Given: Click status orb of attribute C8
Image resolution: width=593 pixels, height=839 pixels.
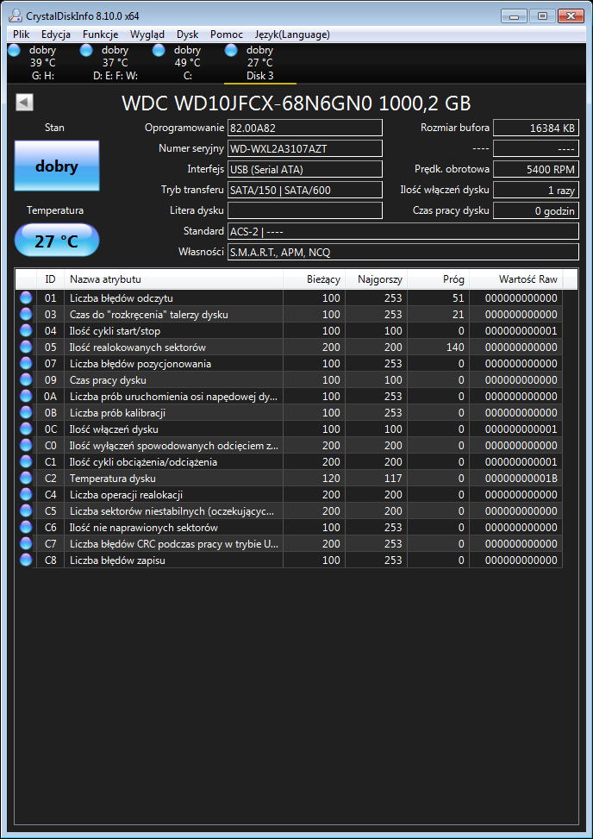Looking at the screenshot, I should [x=26, y=560].
